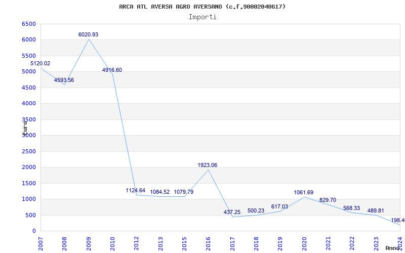This screenshot has width=405, height=253.
Task: Click the 2016 x-axis year label
Action: click(208, 244)
